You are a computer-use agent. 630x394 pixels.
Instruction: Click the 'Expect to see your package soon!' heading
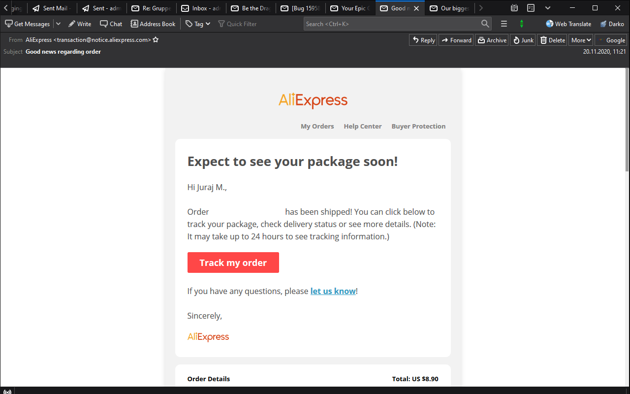[x=292, y=161]
